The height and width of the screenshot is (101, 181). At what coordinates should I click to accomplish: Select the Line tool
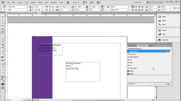[x=3, y=36]
